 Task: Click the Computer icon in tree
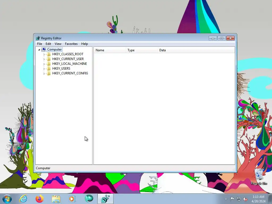tap(44, 49)
